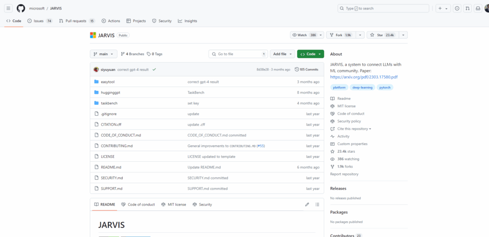Open the green Code dropdown

(310, 54)
